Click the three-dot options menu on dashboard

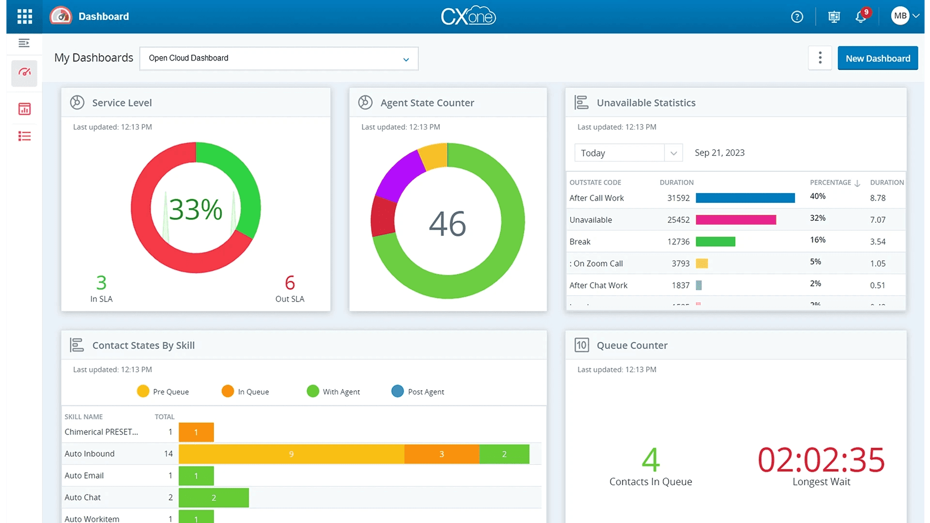click(820, 58)
